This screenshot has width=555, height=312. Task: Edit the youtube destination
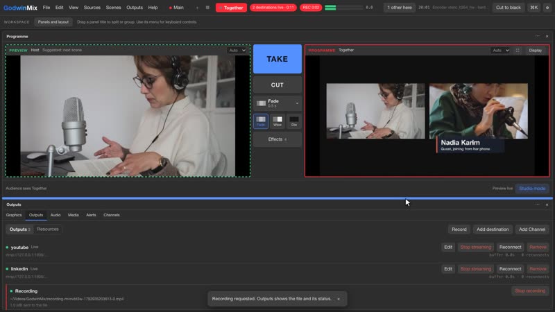point(448,247)
